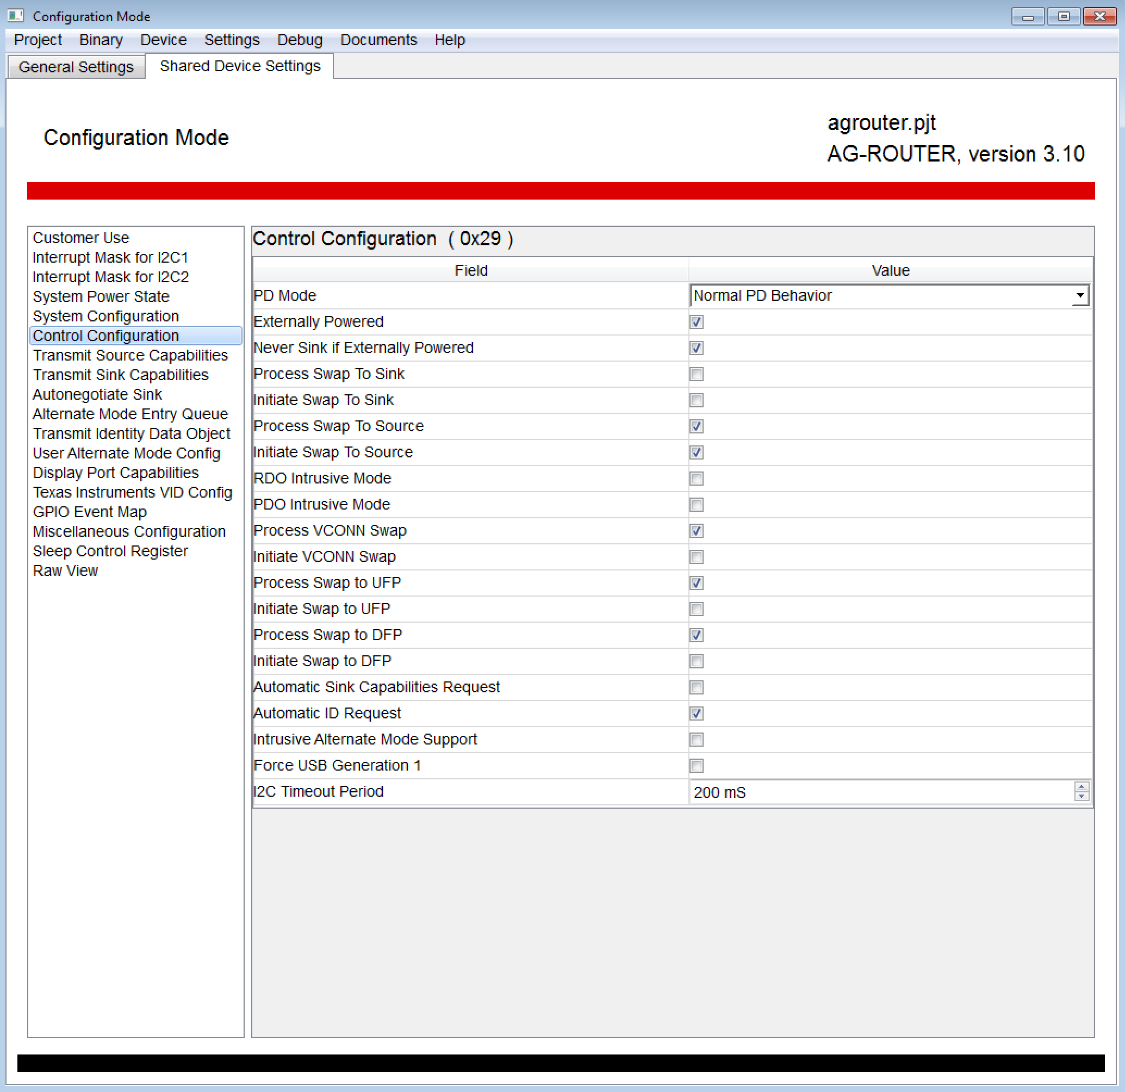Select the Shared Device Settings tab
Viewport: 1125px width, 1092px height.
(x=240, y=66)
